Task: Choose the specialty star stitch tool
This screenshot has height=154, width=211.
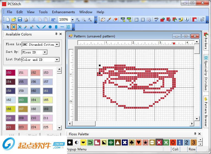Action: [68, 27]
